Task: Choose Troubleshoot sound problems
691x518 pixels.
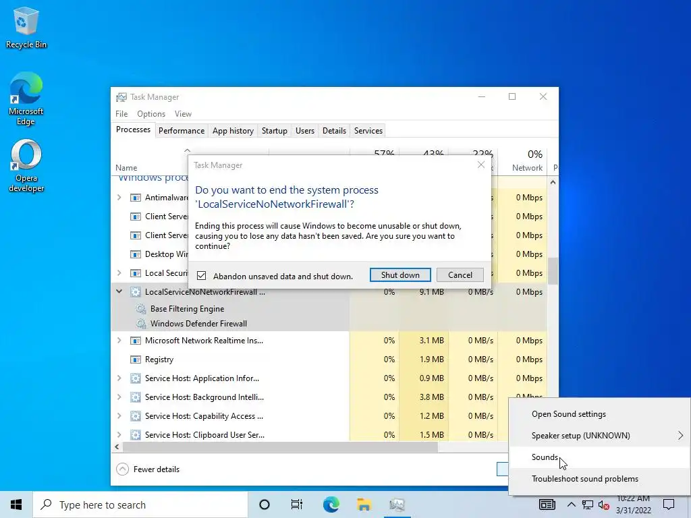Action: [600, 479]
